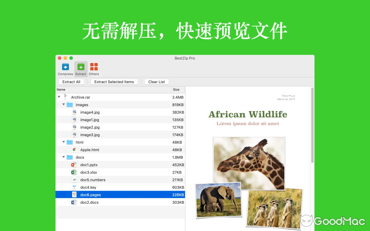Screen dimensions: 370x231
Task: Collapse the docs folder
Action: (x=63, y=157)
